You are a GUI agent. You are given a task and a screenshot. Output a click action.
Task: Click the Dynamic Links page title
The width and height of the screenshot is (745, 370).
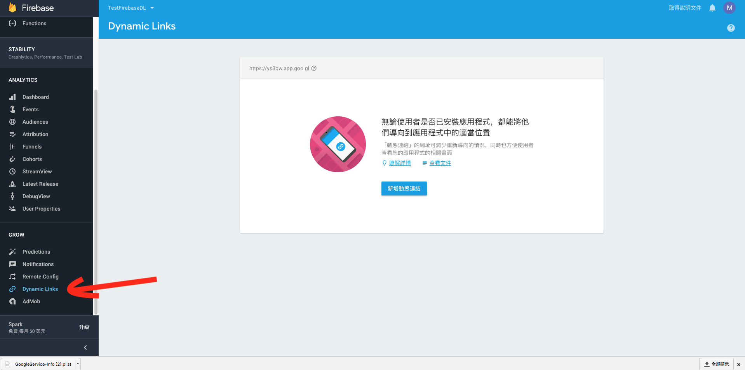click(x=142, y=26)
